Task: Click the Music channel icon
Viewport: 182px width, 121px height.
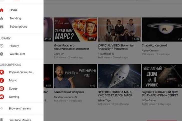Action: pos(2,80)
